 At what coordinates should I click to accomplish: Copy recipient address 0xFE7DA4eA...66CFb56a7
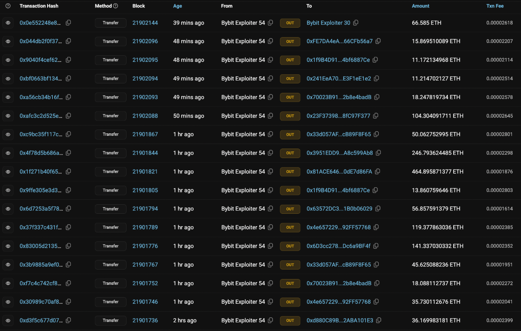coord(378,41)
